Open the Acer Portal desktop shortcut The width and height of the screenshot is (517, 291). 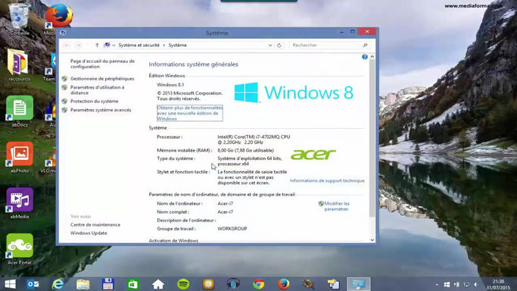20,249
